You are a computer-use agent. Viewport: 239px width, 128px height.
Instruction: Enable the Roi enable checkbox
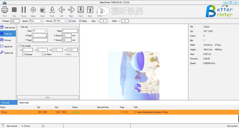[20, 46]
